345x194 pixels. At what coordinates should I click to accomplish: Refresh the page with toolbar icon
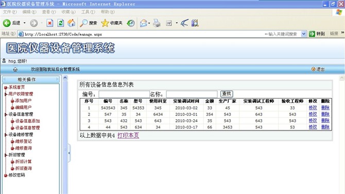click(x=61, y=23)
